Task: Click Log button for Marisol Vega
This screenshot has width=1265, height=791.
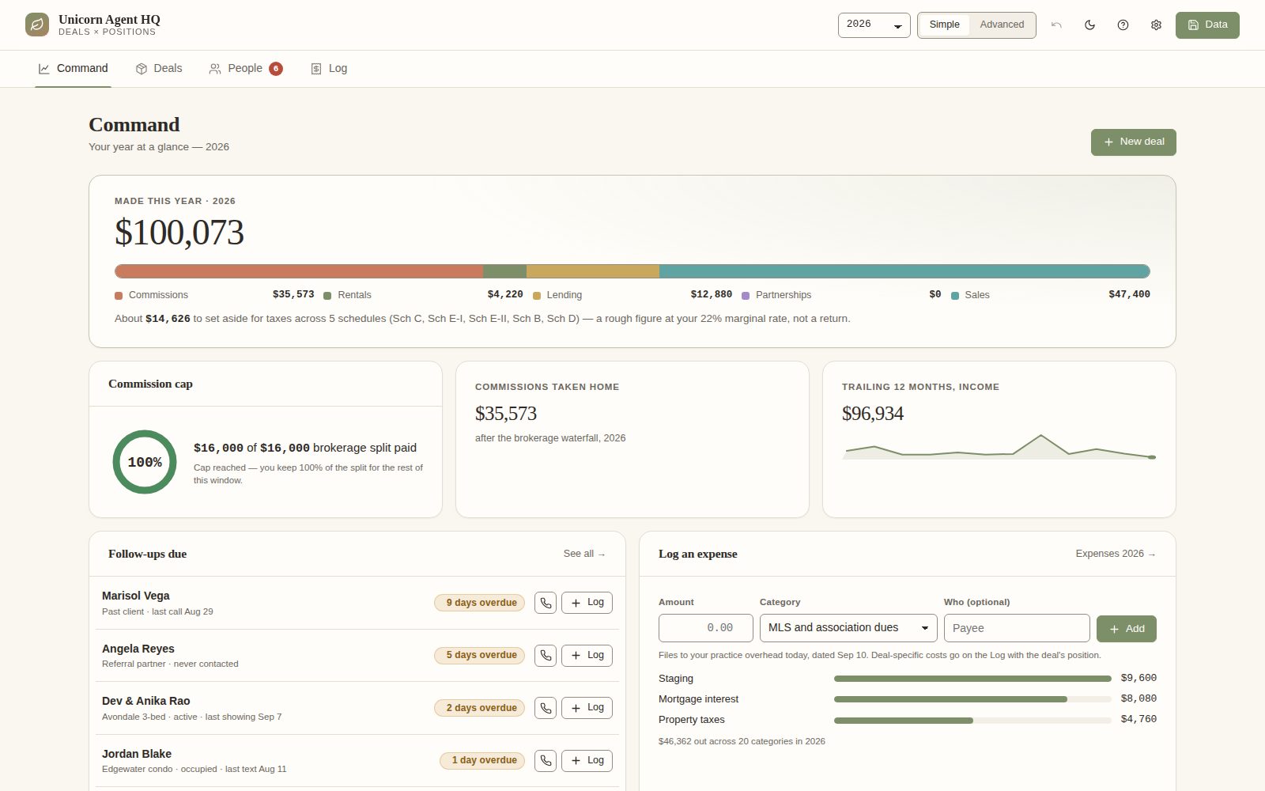Action: [x=587, y=603]
